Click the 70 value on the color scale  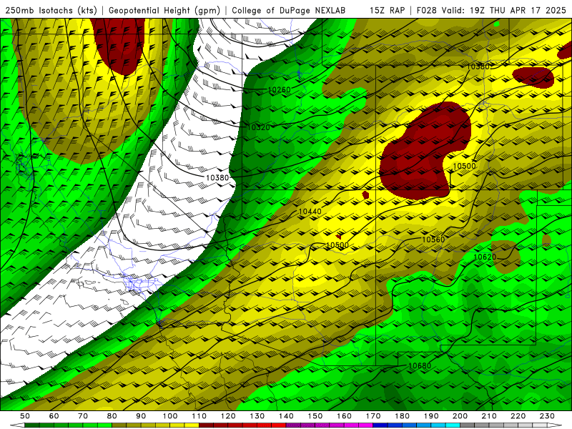click(83, 416)
